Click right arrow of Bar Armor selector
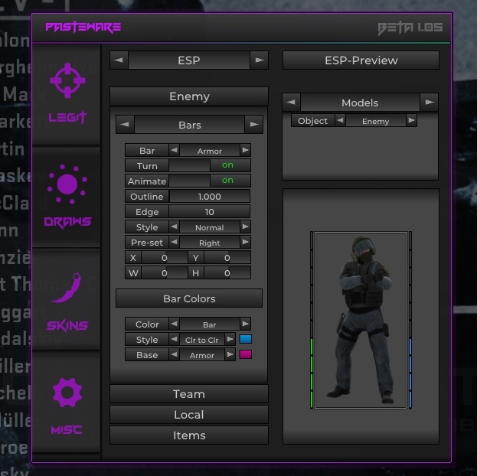The image size is (477, 476). pos(245,151)
